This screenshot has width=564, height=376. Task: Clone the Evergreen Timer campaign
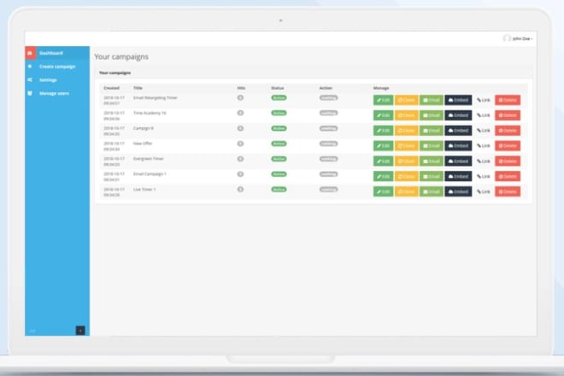tap(407, 162)
